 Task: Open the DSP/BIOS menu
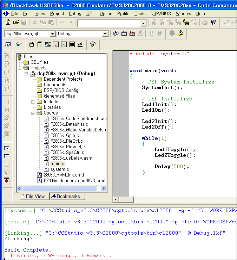click(161, 14)
